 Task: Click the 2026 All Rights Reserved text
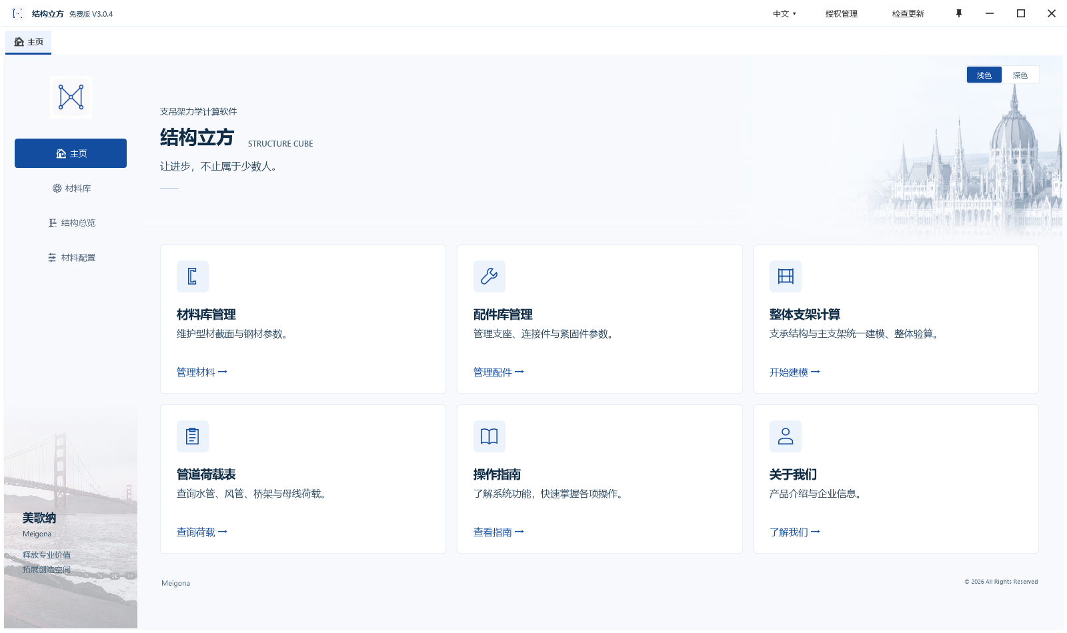[x=1001, y=582]
